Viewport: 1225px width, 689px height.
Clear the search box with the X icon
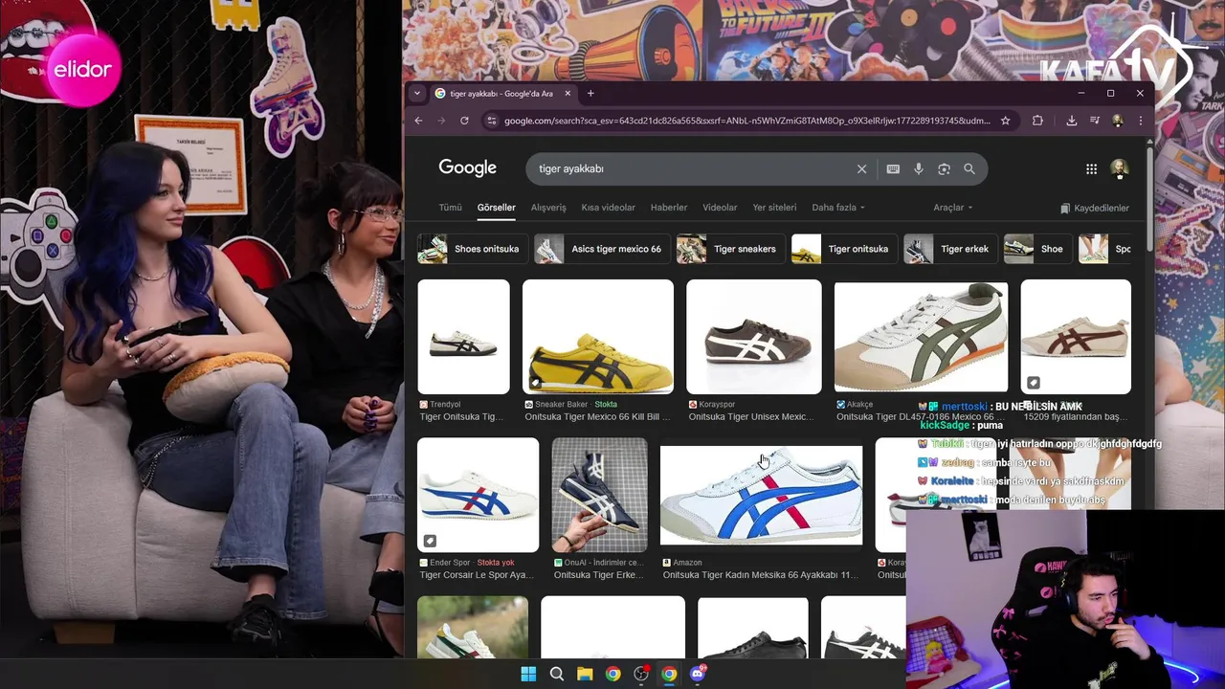coord(861,168)
